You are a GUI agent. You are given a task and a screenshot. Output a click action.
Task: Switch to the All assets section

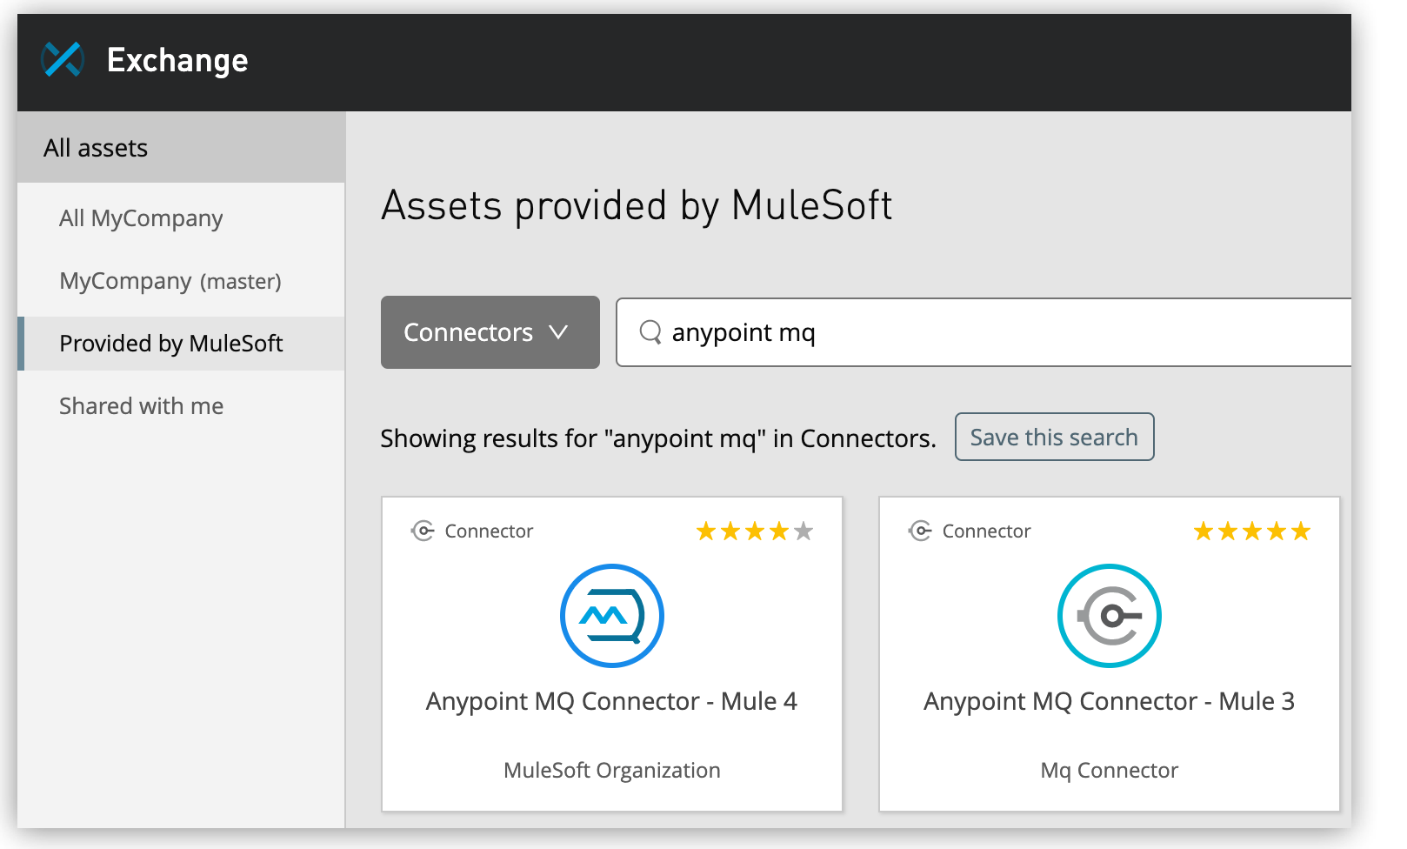96,147
